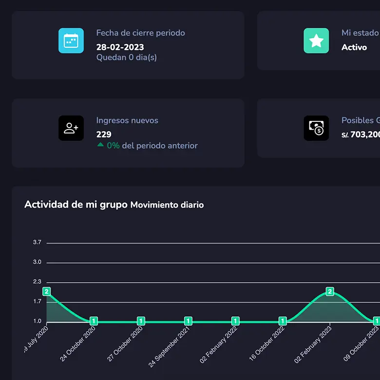Select the data point above 27 October 2020

[x=141, y=321]
